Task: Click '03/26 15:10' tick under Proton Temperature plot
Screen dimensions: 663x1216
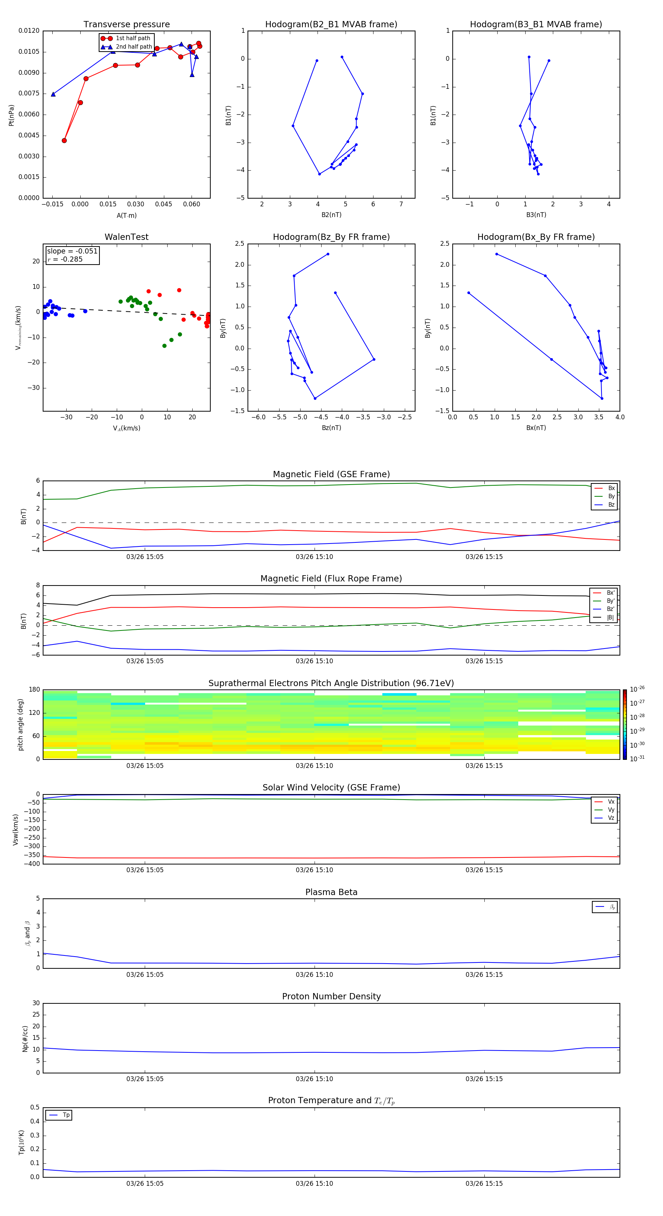Action: coord(314,1184)
